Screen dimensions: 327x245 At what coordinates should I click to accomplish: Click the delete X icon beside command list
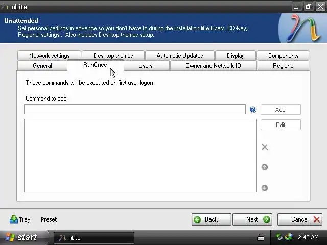(x=265, y=147)
